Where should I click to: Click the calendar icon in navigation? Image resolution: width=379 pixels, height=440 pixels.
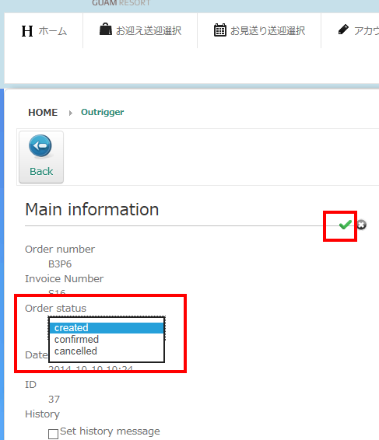(x=220, y=30)
